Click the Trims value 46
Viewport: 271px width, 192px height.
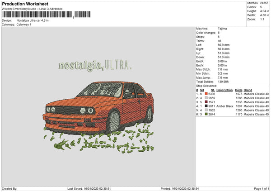220,41
